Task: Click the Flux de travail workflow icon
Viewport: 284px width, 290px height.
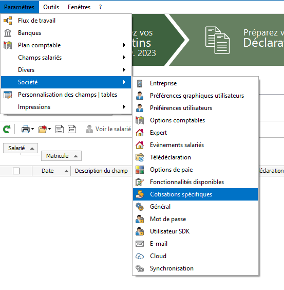Action: pos(8,21)
